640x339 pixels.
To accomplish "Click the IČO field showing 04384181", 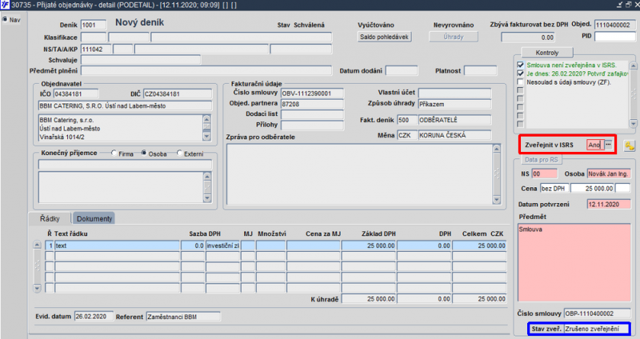I will point(76,94).
